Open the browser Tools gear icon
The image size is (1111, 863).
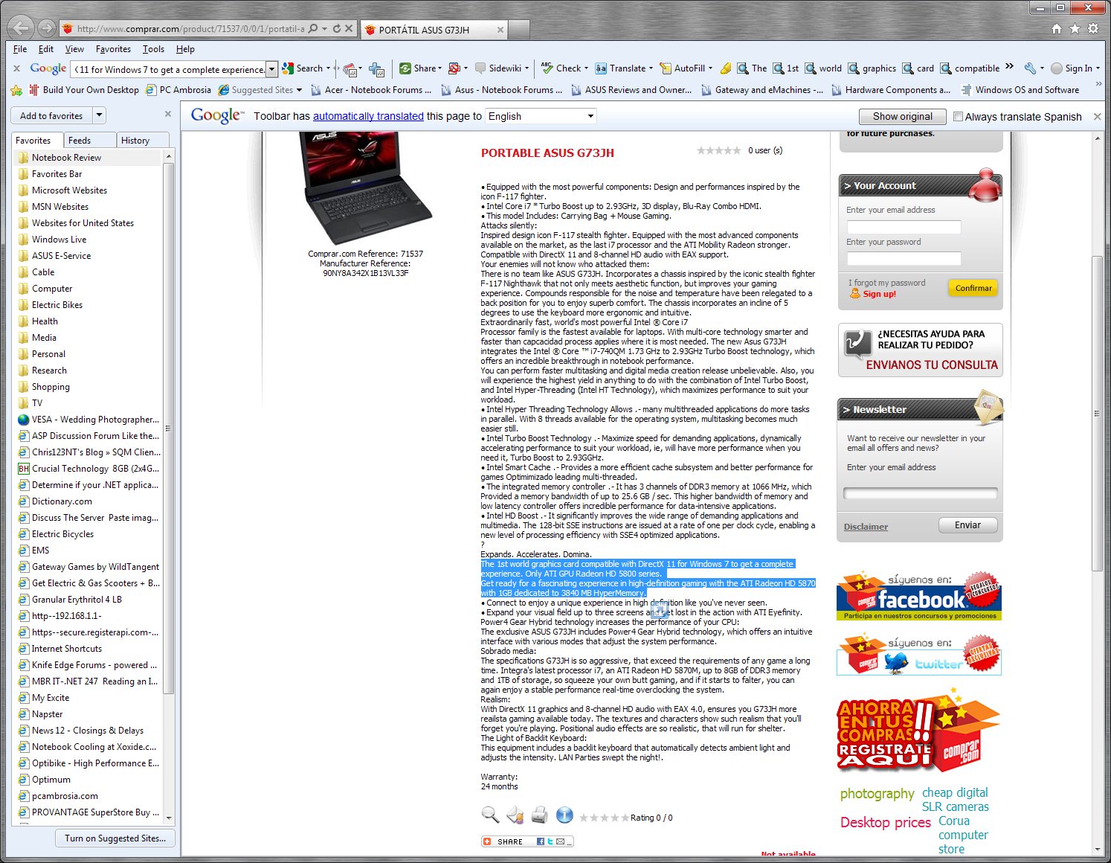click(1093, 28)
